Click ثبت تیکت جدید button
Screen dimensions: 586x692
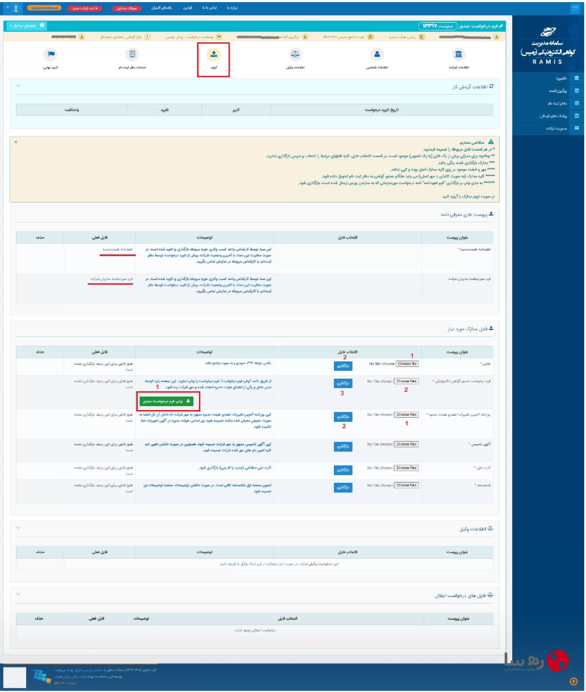(x=85, y=8)
